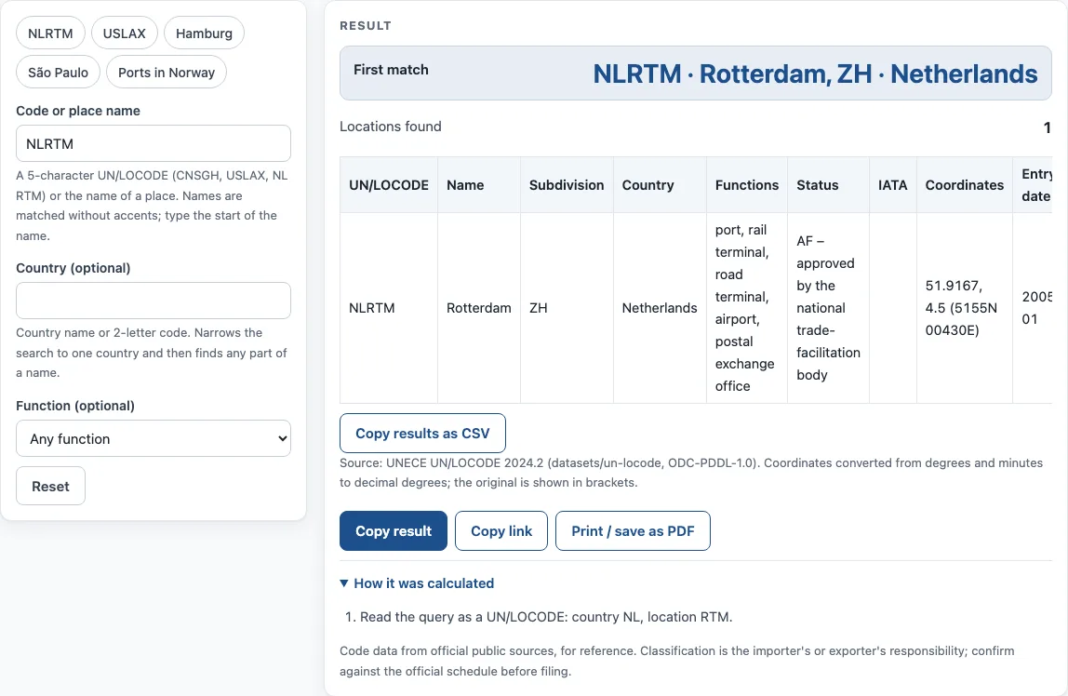Pick the São Paulo example chip
Image resolution: width=1068 pixels, height=696 pixels.
point(58,73)
